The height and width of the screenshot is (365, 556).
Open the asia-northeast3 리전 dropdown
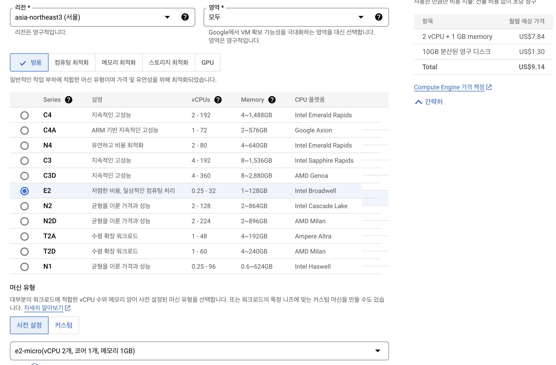tap(89, 17)
